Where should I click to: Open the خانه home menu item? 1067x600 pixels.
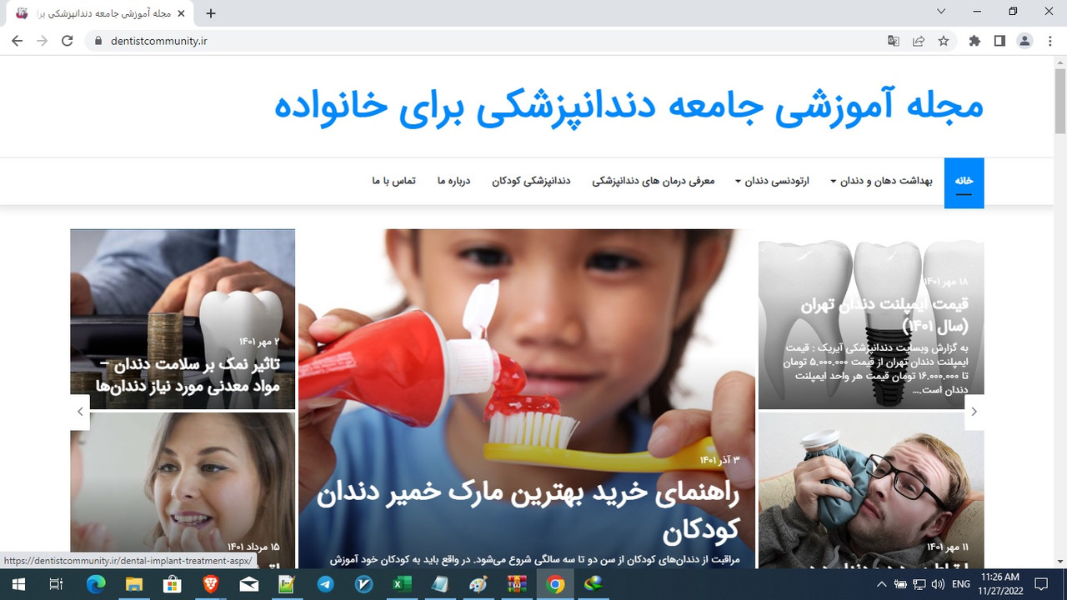pos(964,181)
